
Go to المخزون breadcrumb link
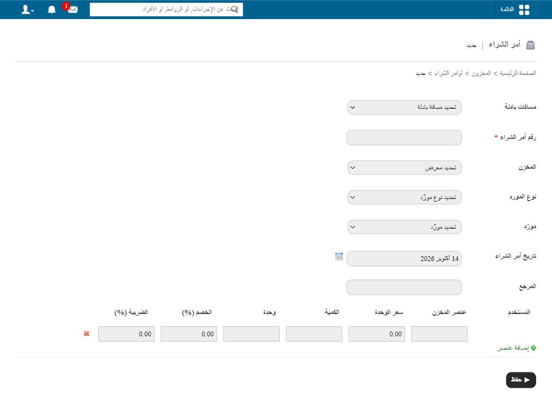pos(481,73)
